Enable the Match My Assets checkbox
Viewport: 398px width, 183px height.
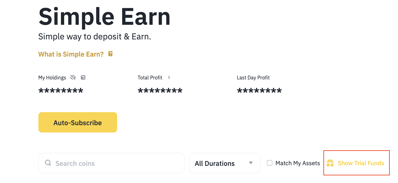click(270, 163)
